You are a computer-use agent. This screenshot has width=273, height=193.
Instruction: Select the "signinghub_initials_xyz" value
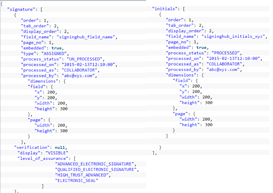(234, 36)
